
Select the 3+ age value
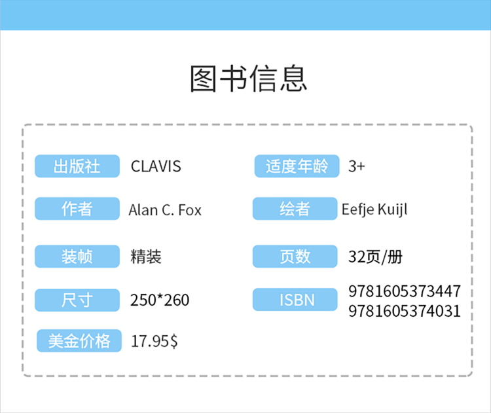tap(357, 166)
